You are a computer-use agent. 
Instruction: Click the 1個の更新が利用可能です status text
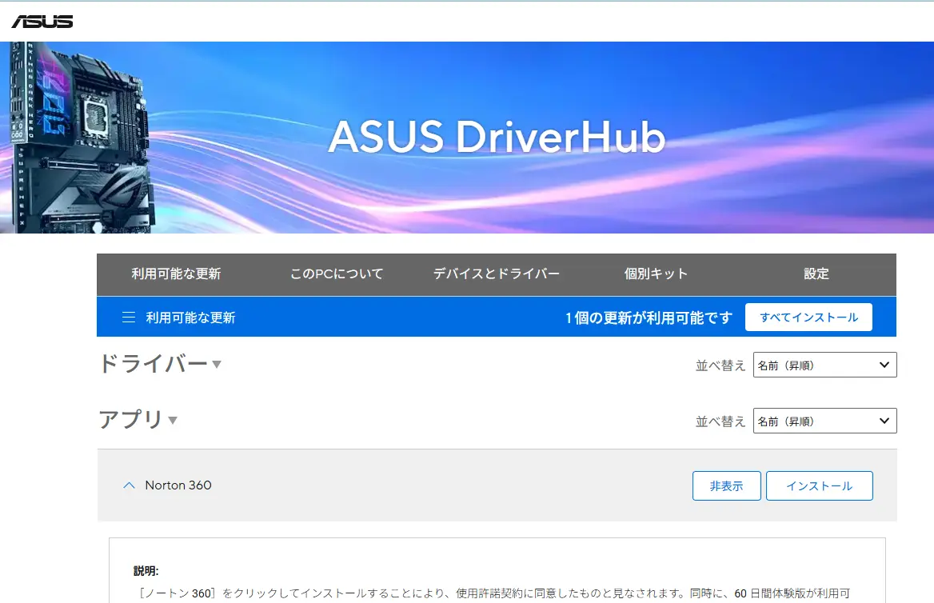[649, 317]
